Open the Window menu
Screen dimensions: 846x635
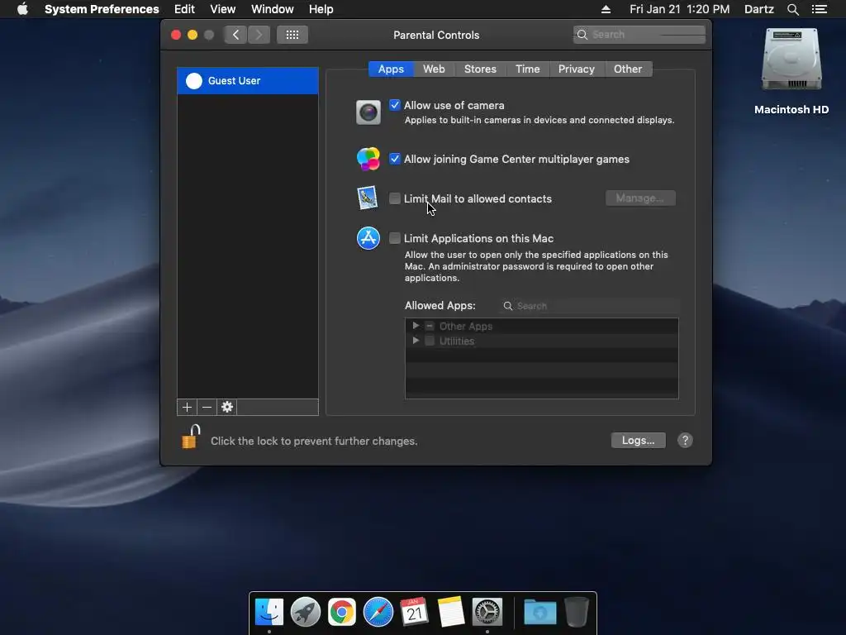(272, 9)
